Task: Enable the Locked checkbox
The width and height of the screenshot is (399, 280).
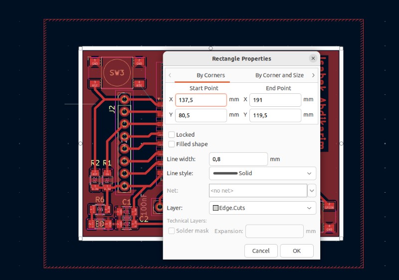Action: (x=172, y=134)
